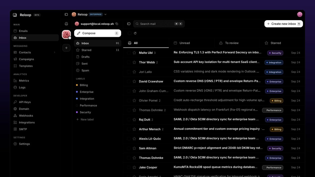Click the inbox face icon above the avatar
The width and height of the screenshot is (315, 177).
tap(66, 24)
